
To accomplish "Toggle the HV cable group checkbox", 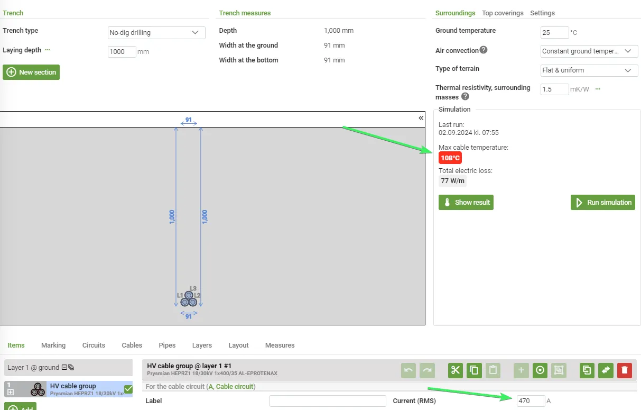I will click(128, 389).
